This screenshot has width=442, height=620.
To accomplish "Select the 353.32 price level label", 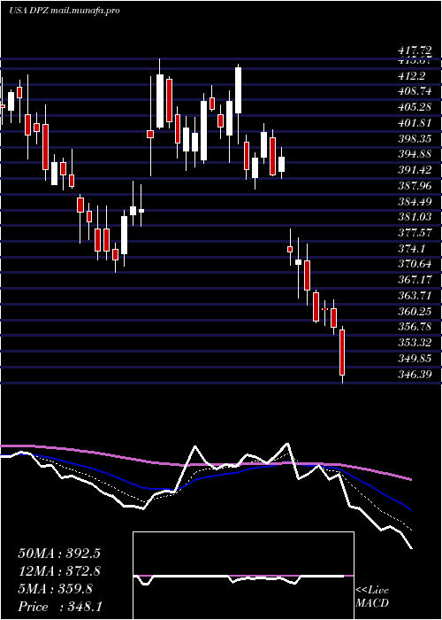I will (x=414, y=343).
